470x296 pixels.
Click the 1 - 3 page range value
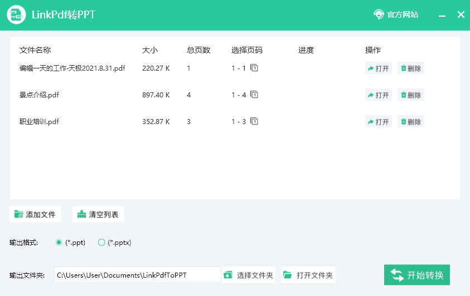pyautogui.click(x=239, y=122)
